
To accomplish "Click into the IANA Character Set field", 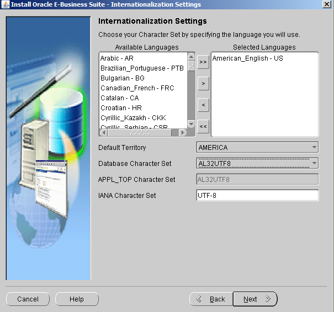I will tap(258, 195).
